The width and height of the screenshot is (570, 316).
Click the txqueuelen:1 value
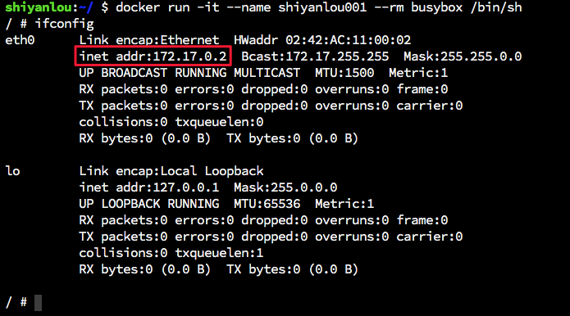click(x=219, y=252)
